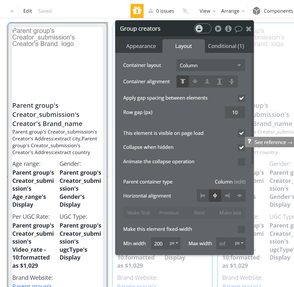Set container alignment to space between
This screenshot has width=294, height=287.
(220, 81)
